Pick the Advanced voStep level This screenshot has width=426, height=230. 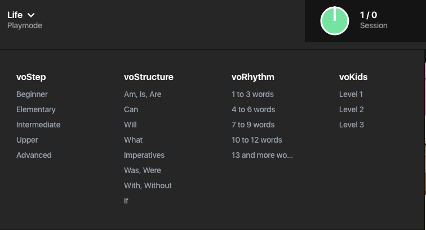point(34,155)
